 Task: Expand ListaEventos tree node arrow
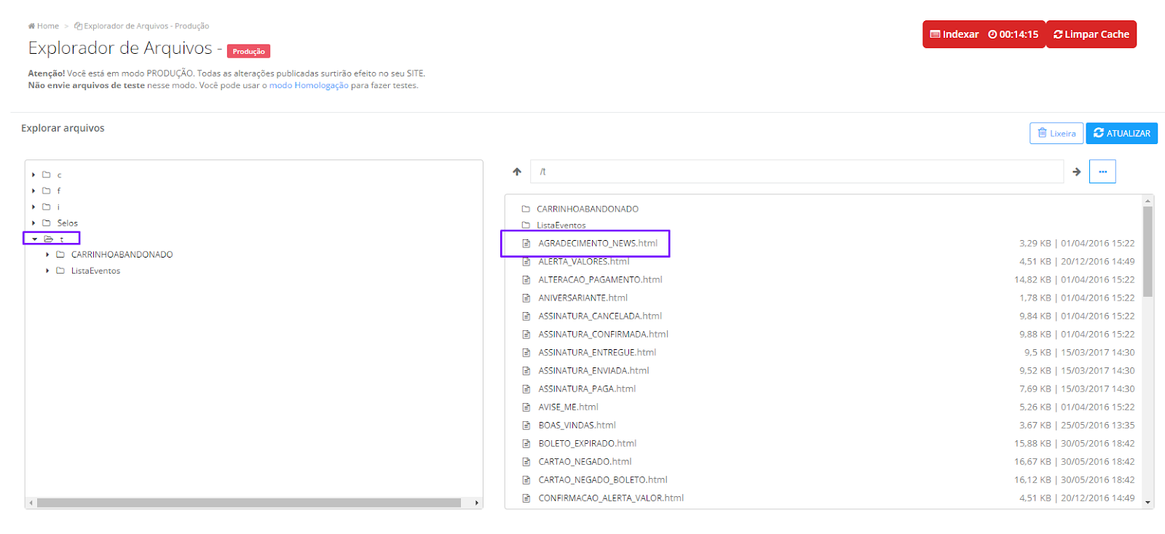(47, 271)
